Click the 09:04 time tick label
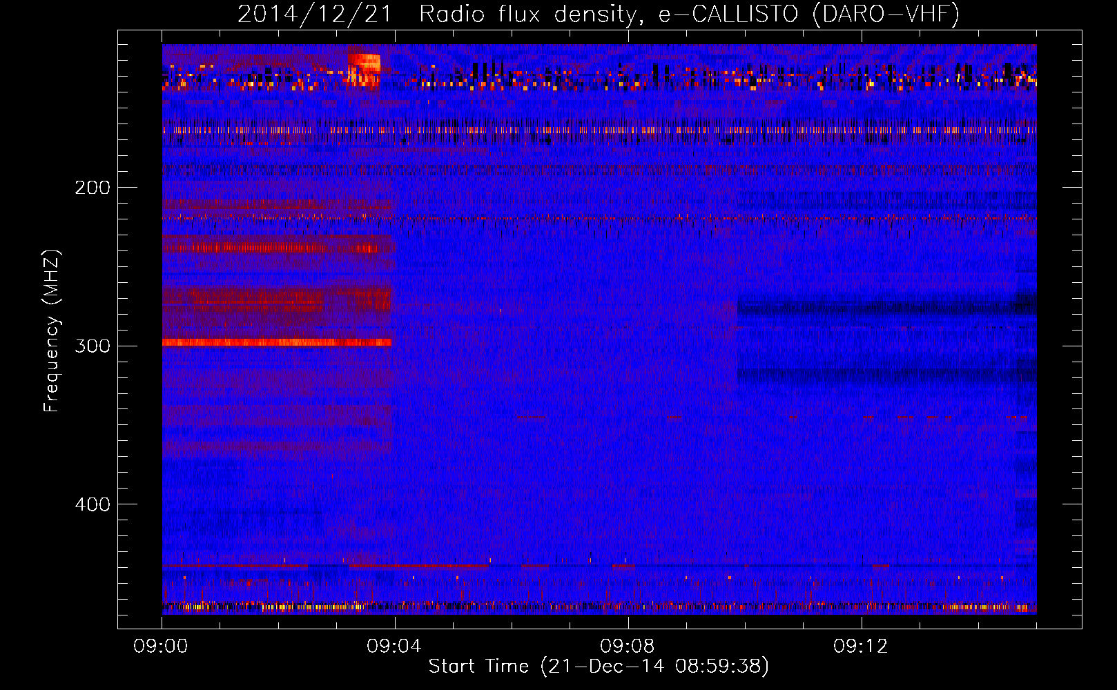 [394, 647]
